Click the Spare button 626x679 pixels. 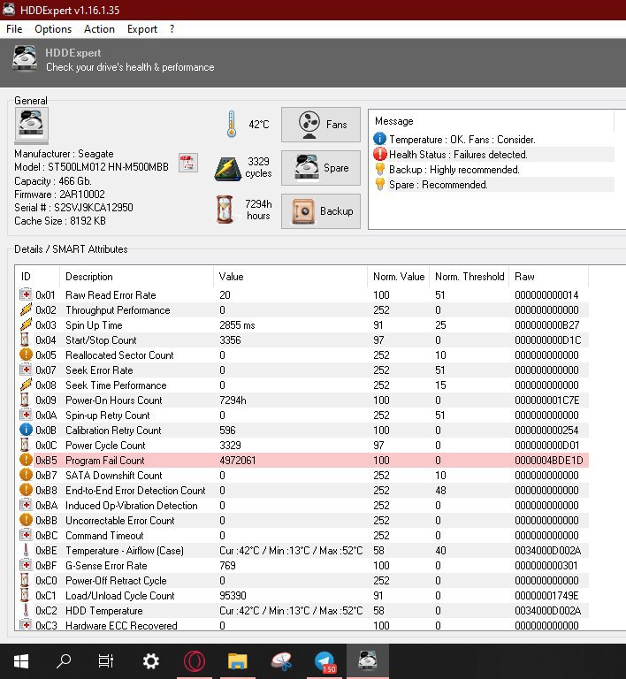coord(321,168)
